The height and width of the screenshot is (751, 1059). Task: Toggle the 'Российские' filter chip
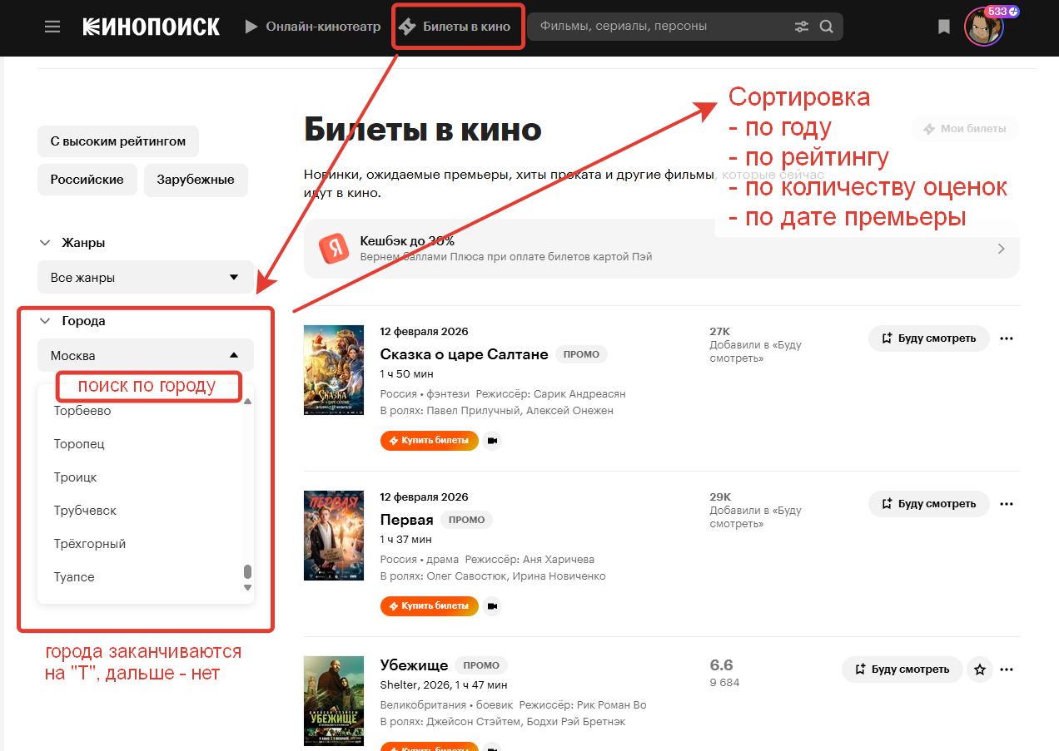pyautogui.click(x=87, y=180)
